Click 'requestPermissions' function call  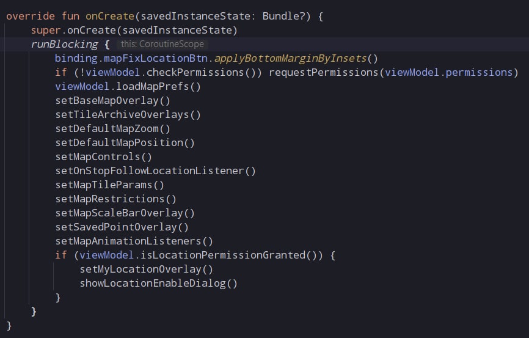coord(324,73)
